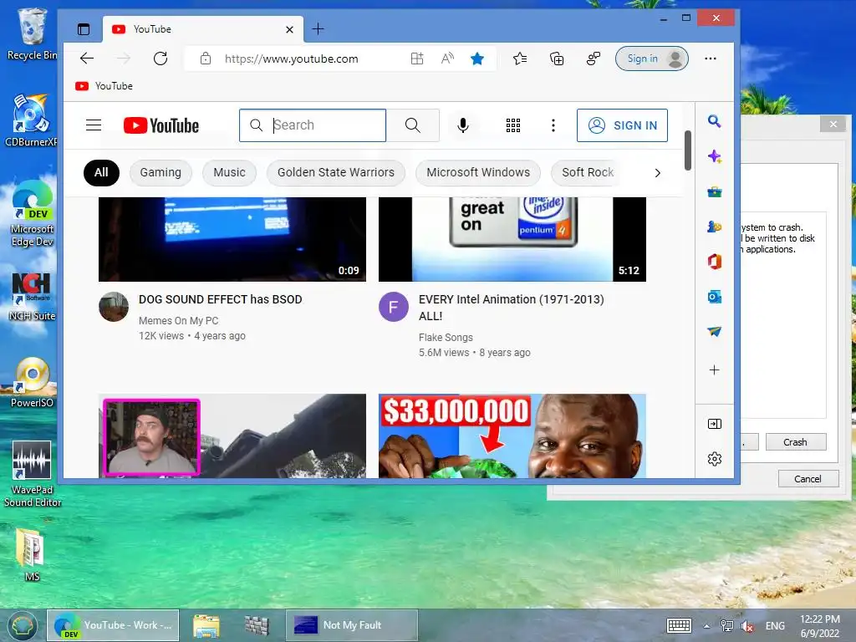This screenshot has height=642, width=856.
Task: Open Flake Songs channel name
Action: coord(446,338)
